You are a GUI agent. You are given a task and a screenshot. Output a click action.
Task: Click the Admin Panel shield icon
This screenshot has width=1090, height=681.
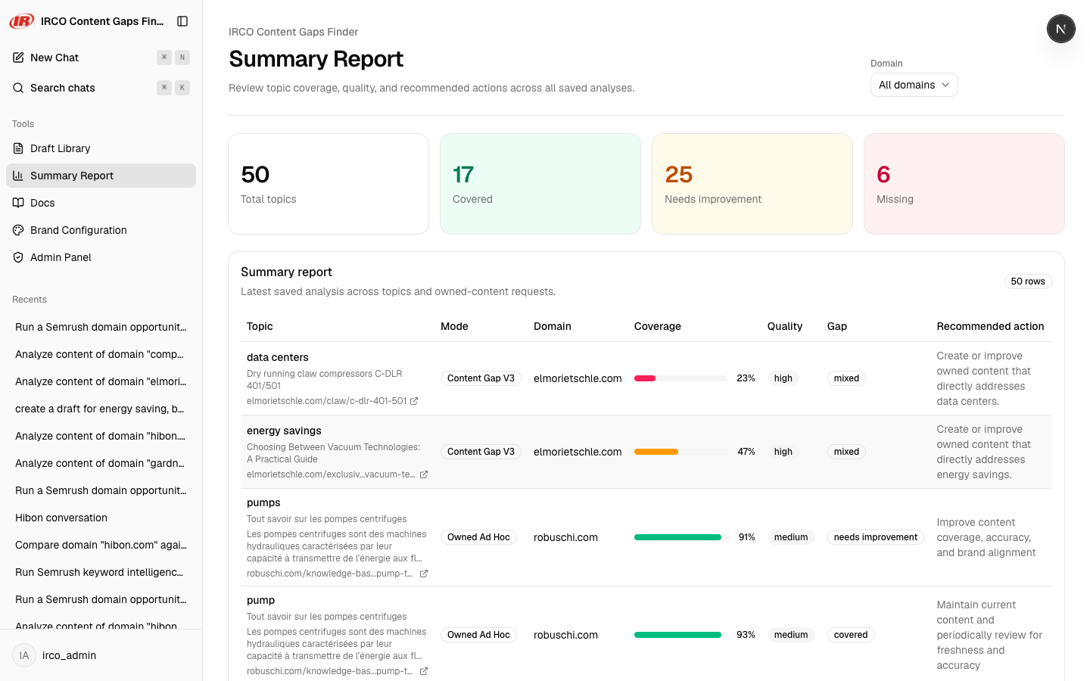(18, 257)
